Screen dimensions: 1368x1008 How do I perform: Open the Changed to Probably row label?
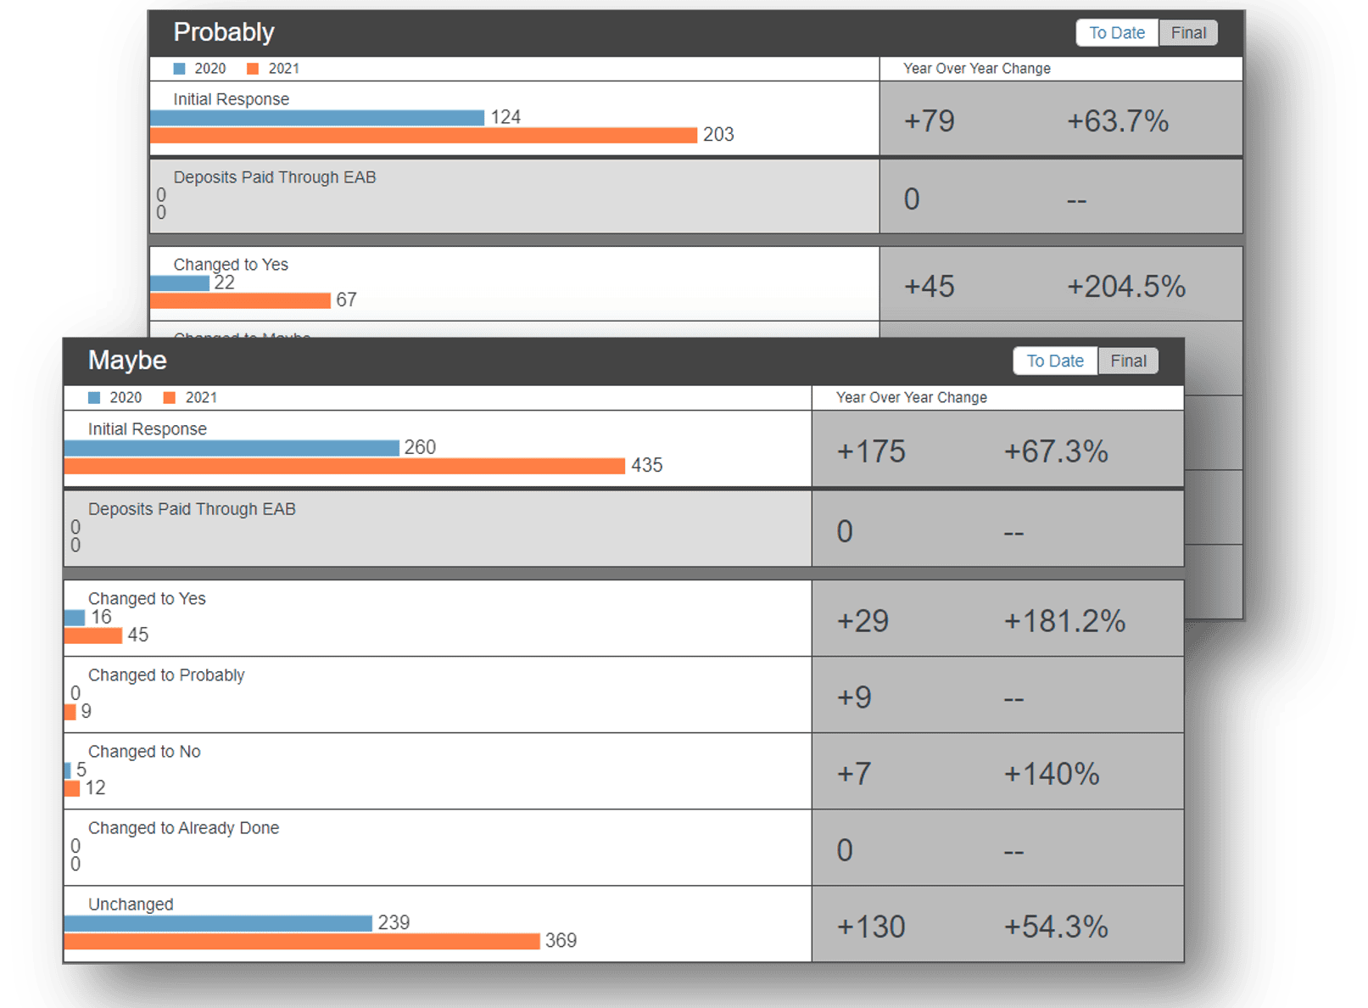coord(166,675)
